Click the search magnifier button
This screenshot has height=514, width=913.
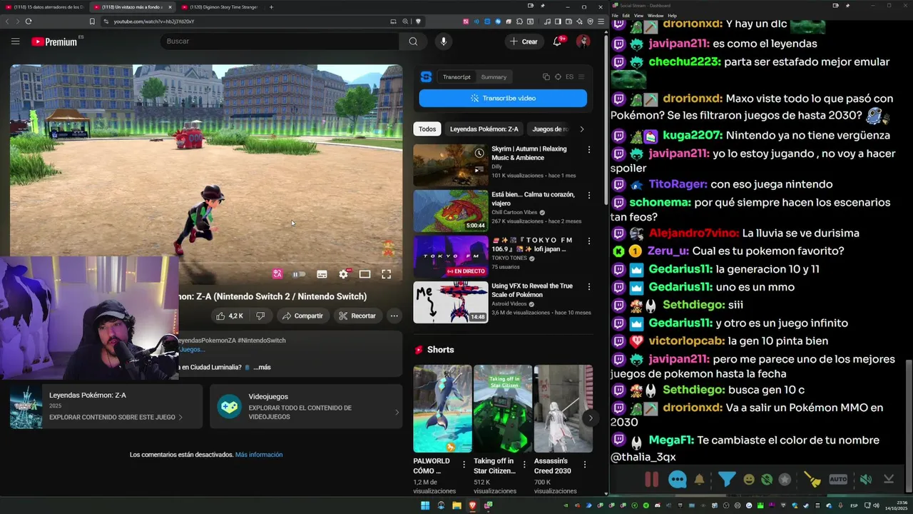[413, 41]
